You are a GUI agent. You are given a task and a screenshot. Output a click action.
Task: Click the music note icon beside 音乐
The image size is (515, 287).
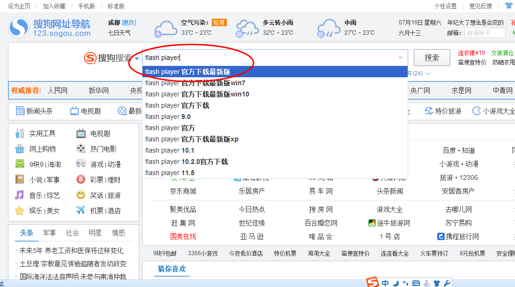20,195
